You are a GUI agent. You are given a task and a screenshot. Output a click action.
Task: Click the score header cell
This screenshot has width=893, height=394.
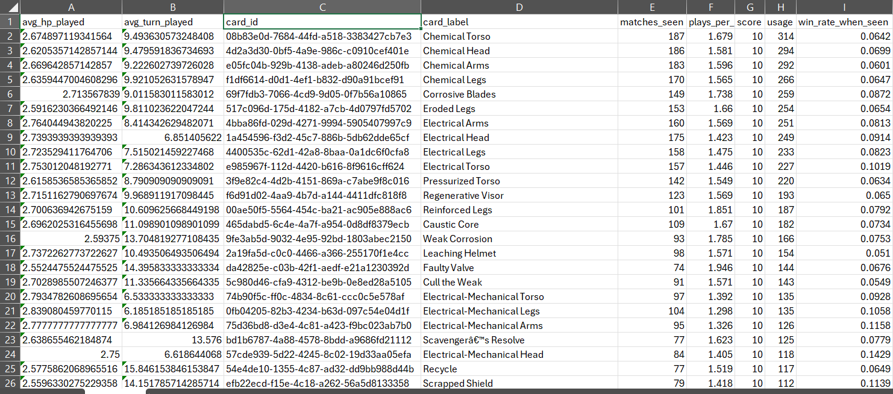point(750,22)
